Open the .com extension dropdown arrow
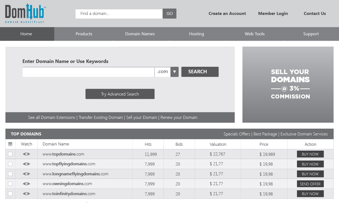Viewport: 339px width, 203px height. tap(174, 72)
